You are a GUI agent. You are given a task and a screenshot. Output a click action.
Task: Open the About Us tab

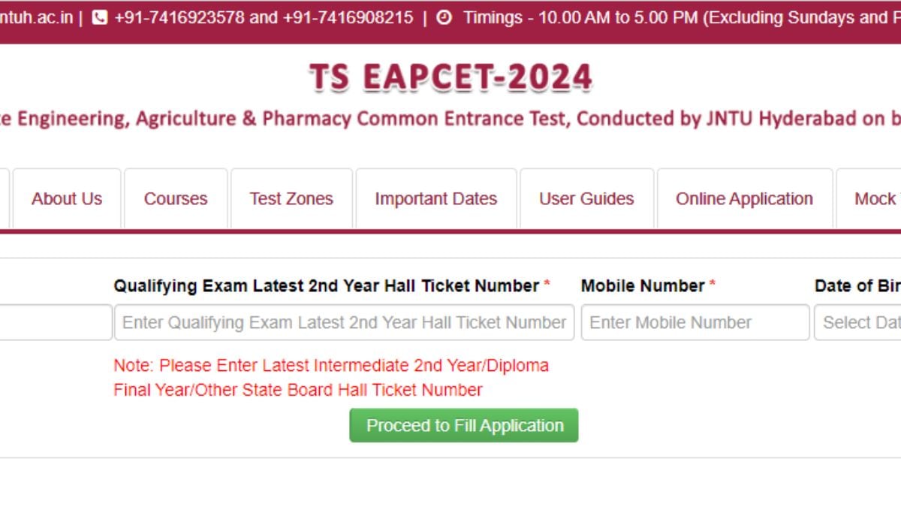[67, 199]
